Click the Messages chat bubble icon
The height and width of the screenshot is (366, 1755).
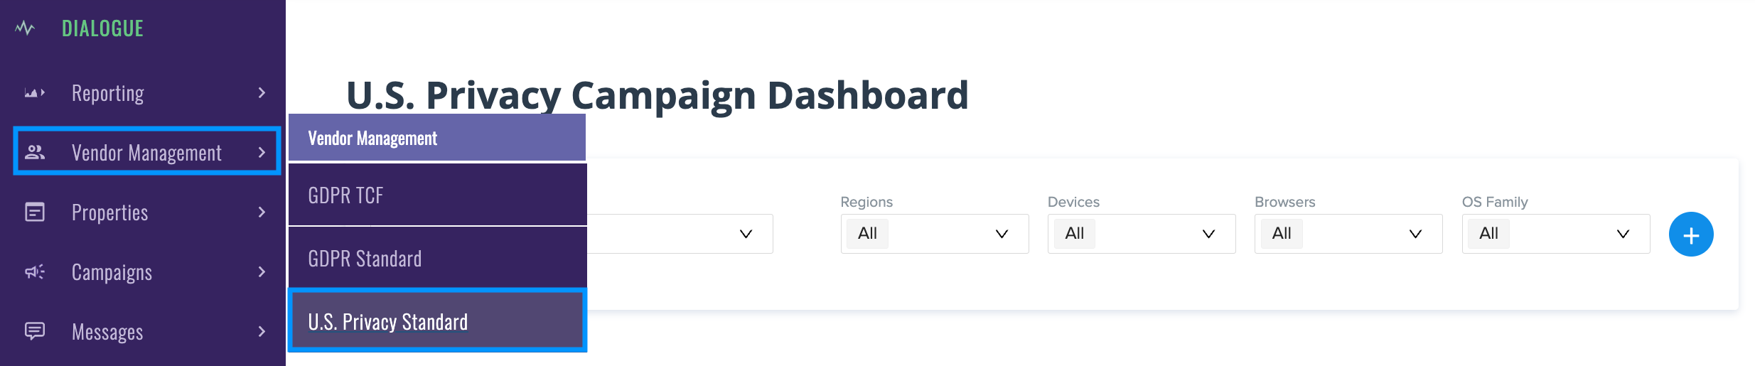pyautogui.click(x=35, y=331)
